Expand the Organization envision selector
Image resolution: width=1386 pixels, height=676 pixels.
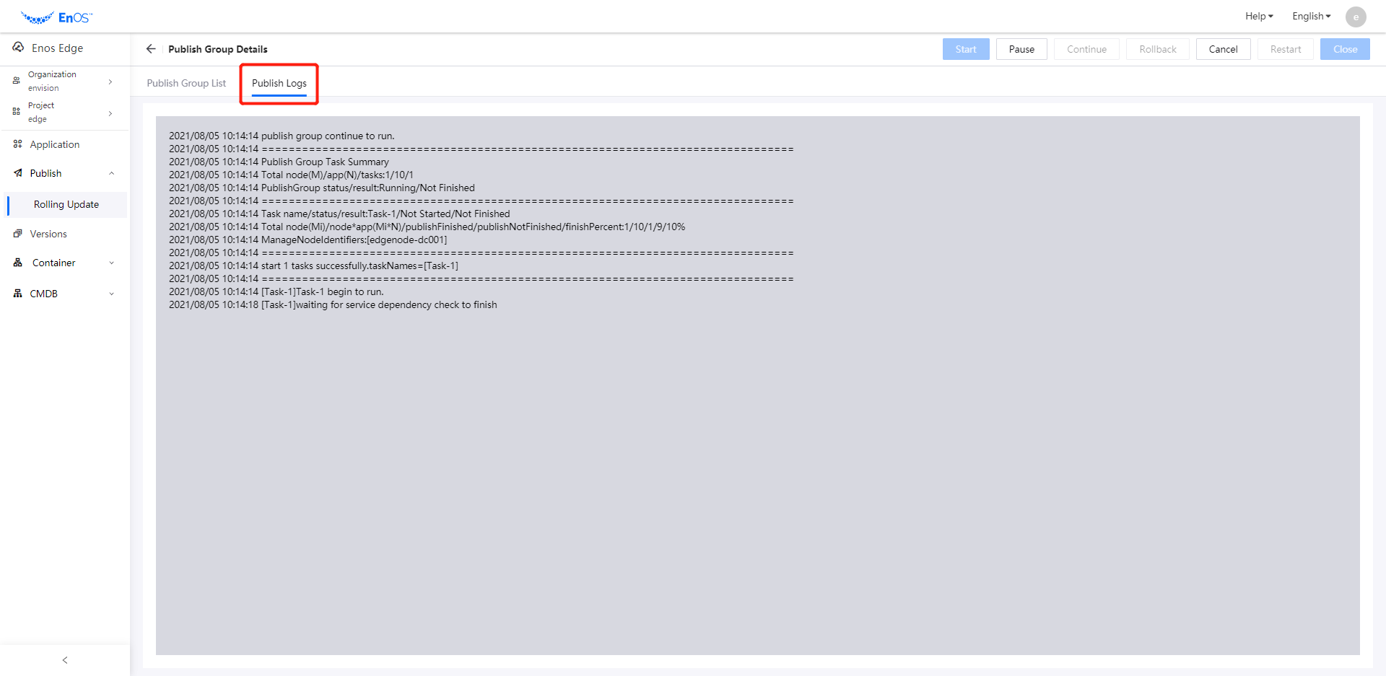click(x=110, y=82)
